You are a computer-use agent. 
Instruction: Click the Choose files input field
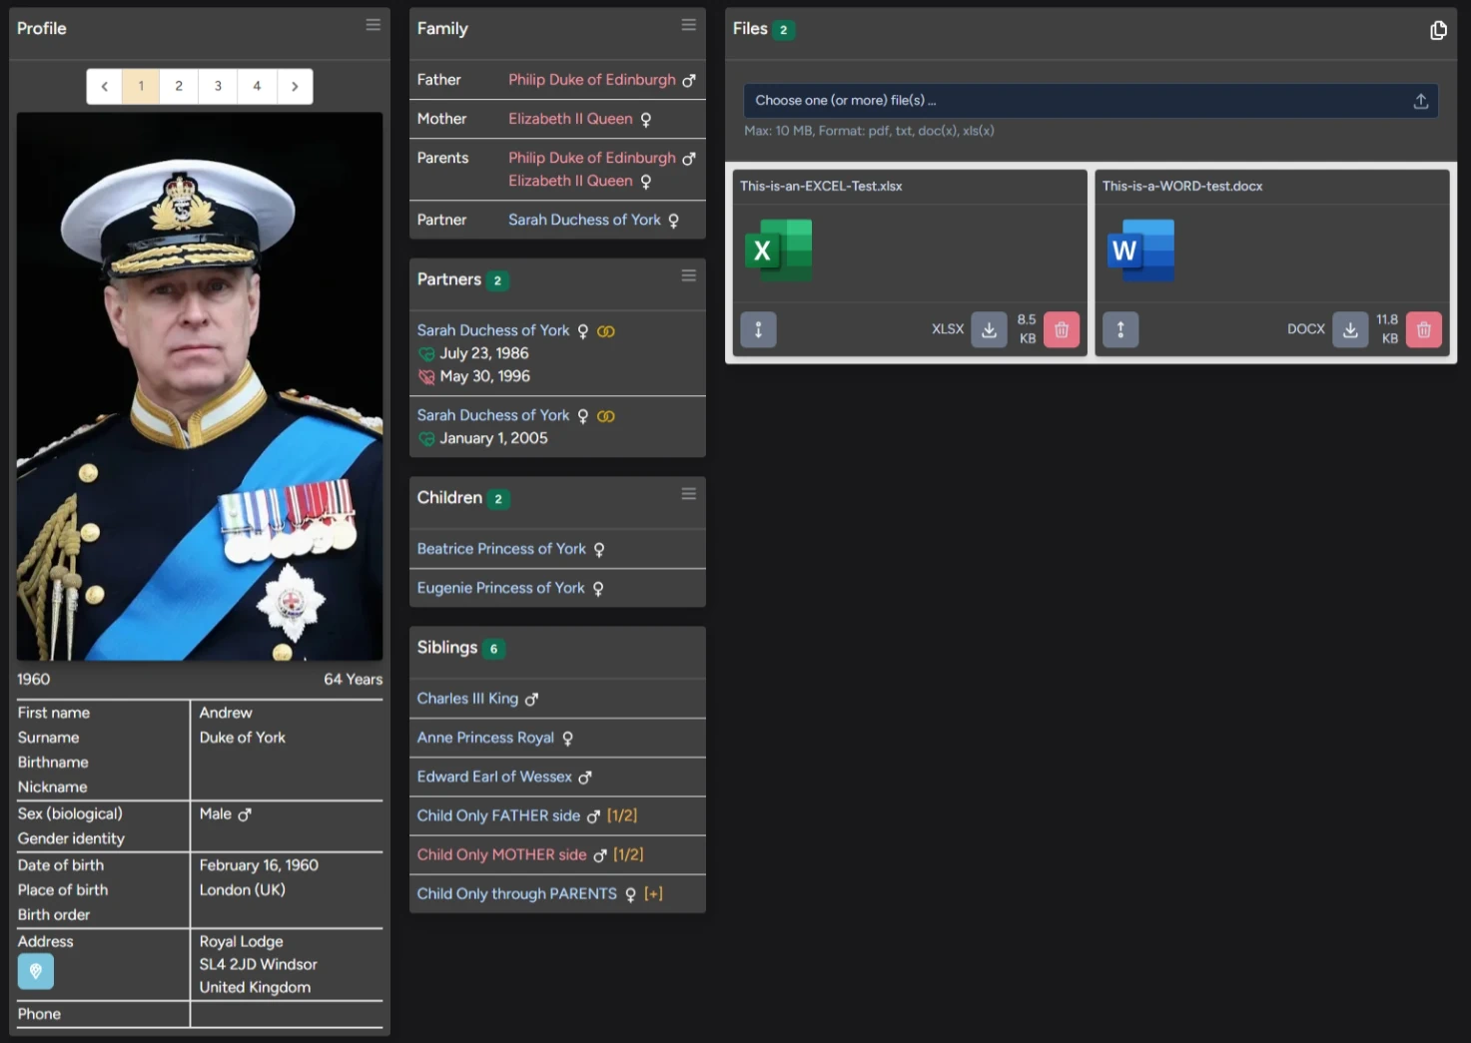point(1069,101)
